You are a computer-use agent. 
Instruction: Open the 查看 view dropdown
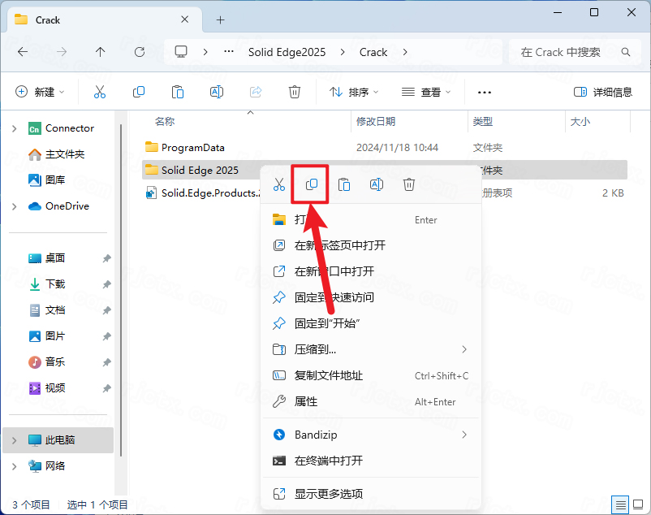[x=425, y=93]
